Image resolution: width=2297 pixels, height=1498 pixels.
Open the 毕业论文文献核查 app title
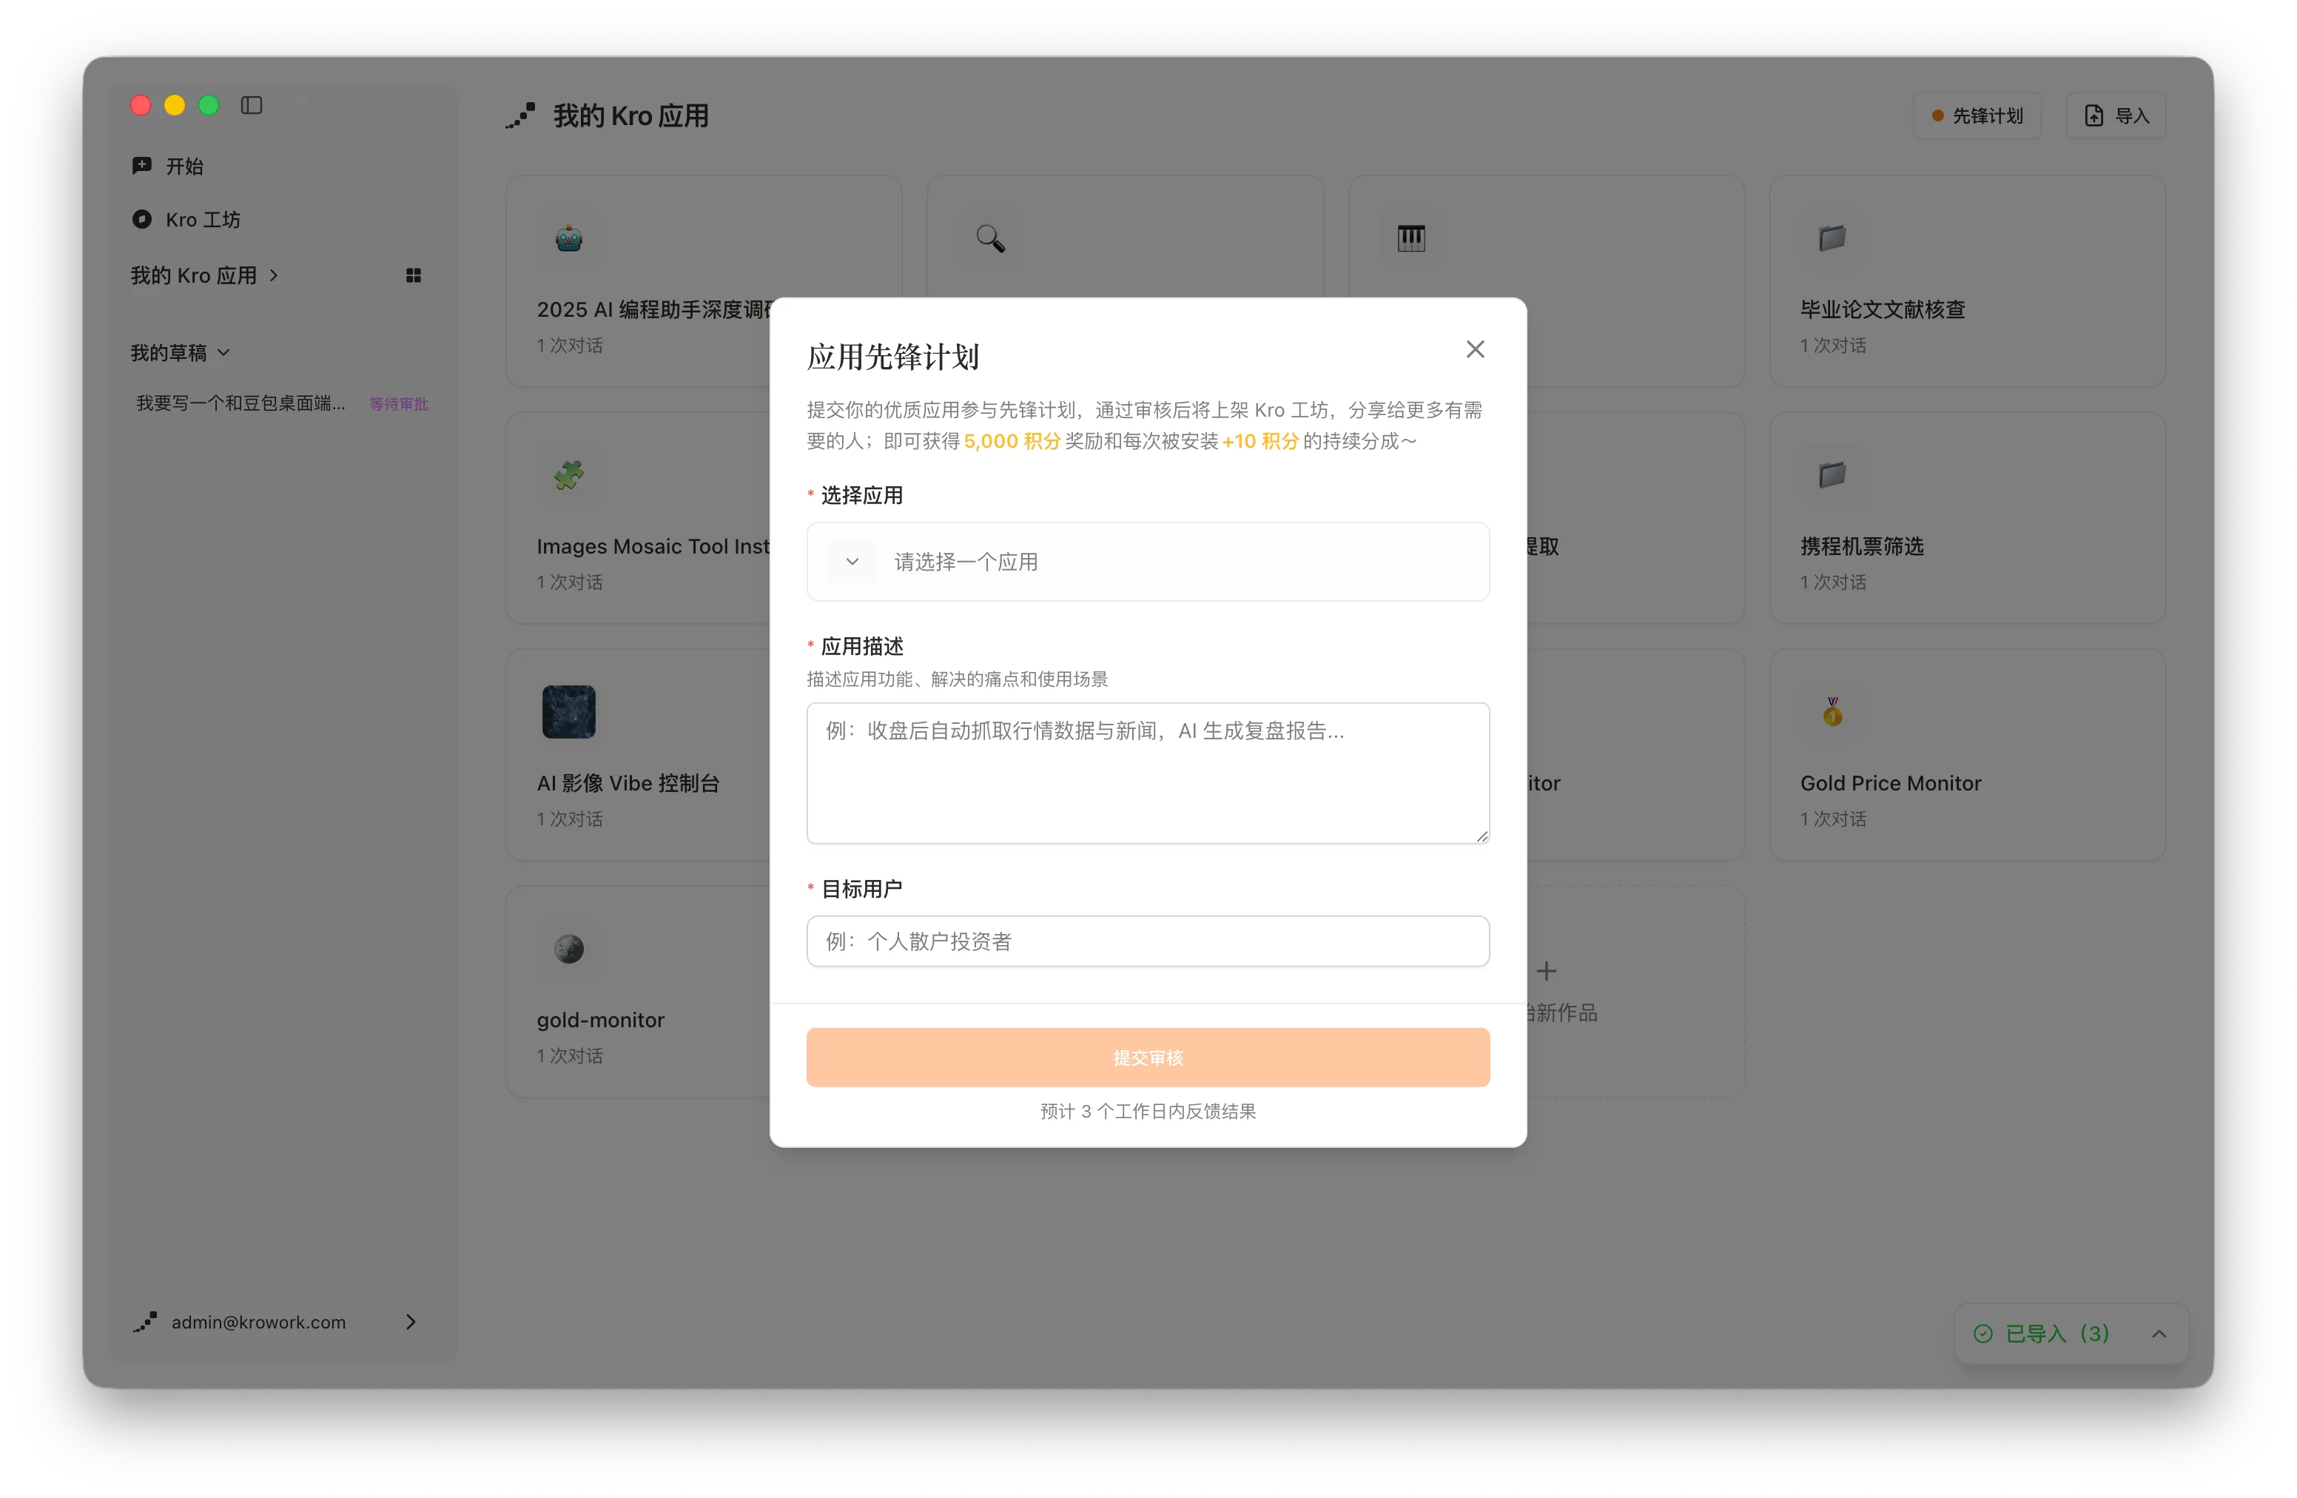click(x=1882, y=309)
